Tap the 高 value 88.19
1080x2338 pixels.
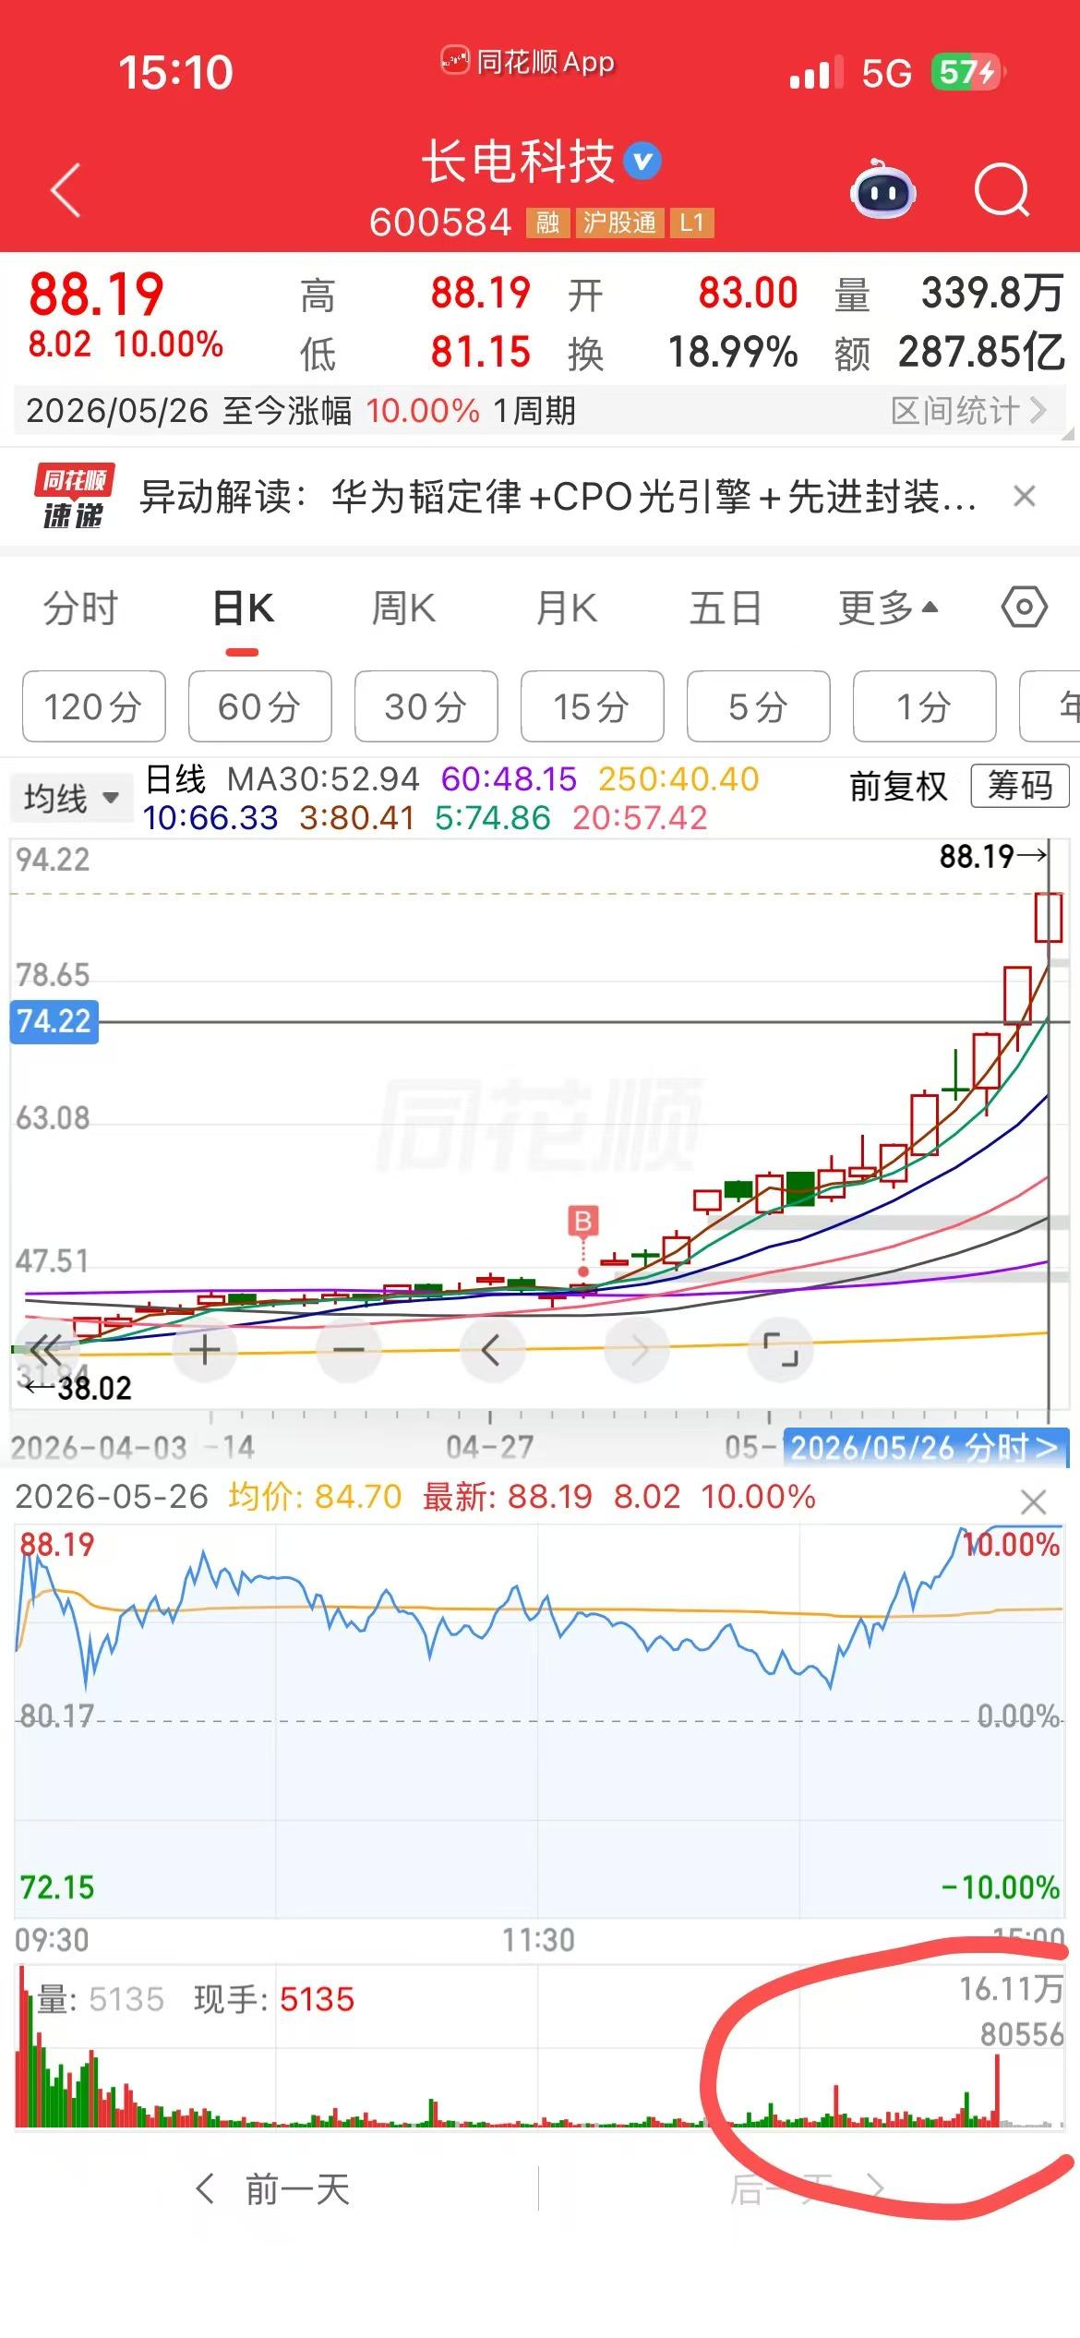click(480, 293)
